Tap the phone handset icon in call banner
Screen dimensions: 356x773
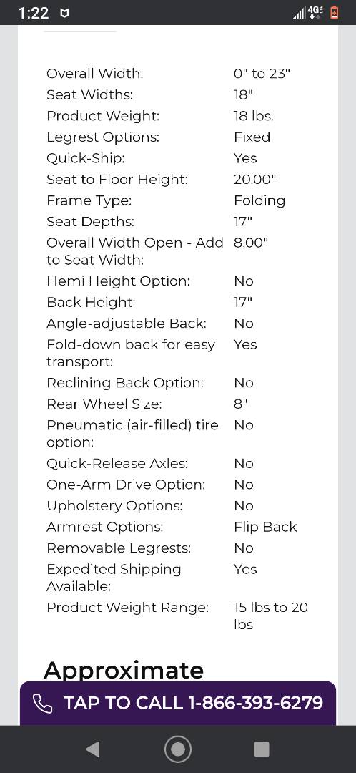(x=43, y=704)
